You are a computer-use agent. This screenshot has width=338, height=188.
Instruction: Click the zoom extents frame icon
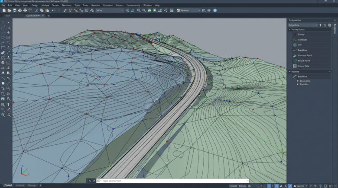tap(86, 10)
